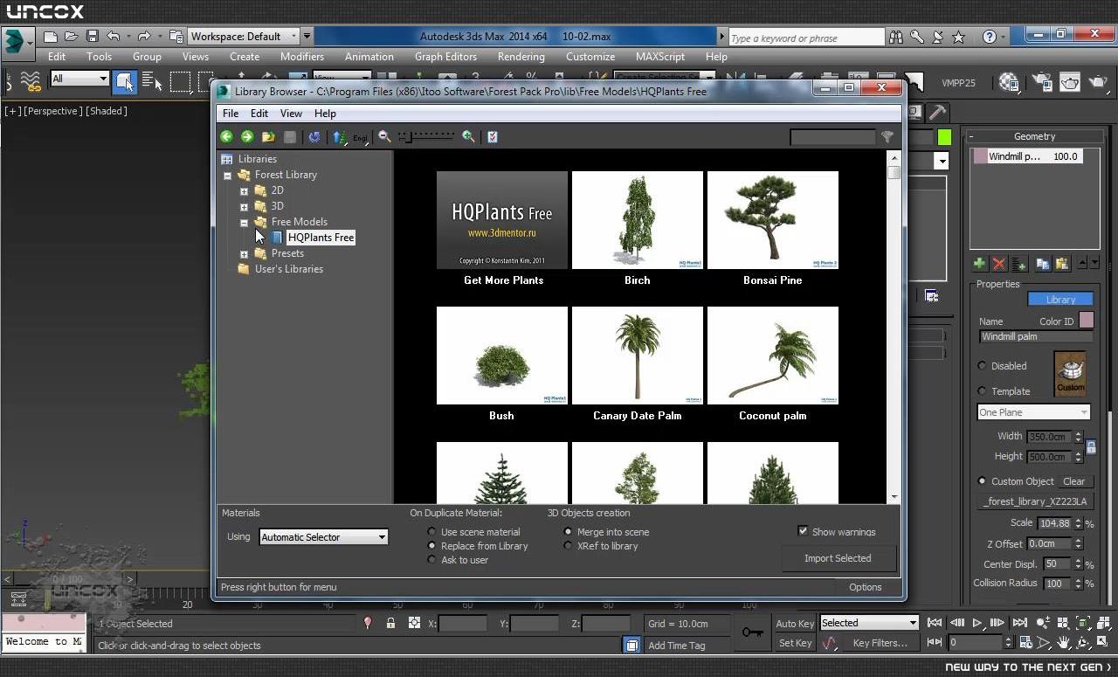Screen dimensions: 1118x677
Task: Select the Coconut palm thumbnail
Action: pyautogui.click(x=773, y=356)
